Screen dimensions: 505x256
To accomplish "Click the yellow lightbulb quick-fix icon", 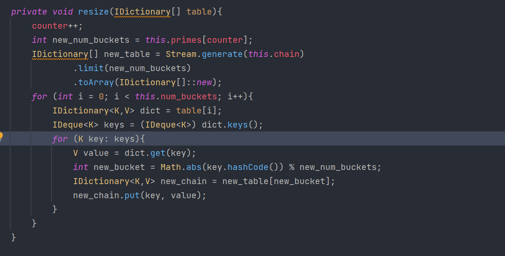I will tap(1, 137).
